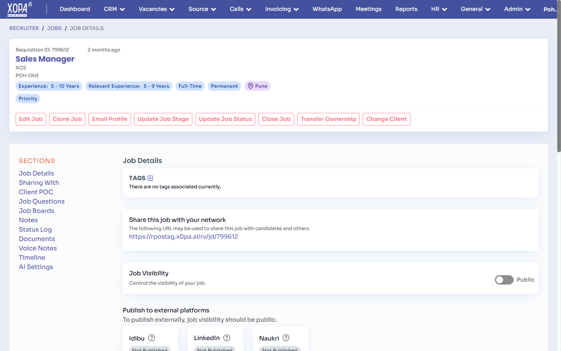Open the Reports page
The width and height of the screenshot is (561, 351).
406,9
